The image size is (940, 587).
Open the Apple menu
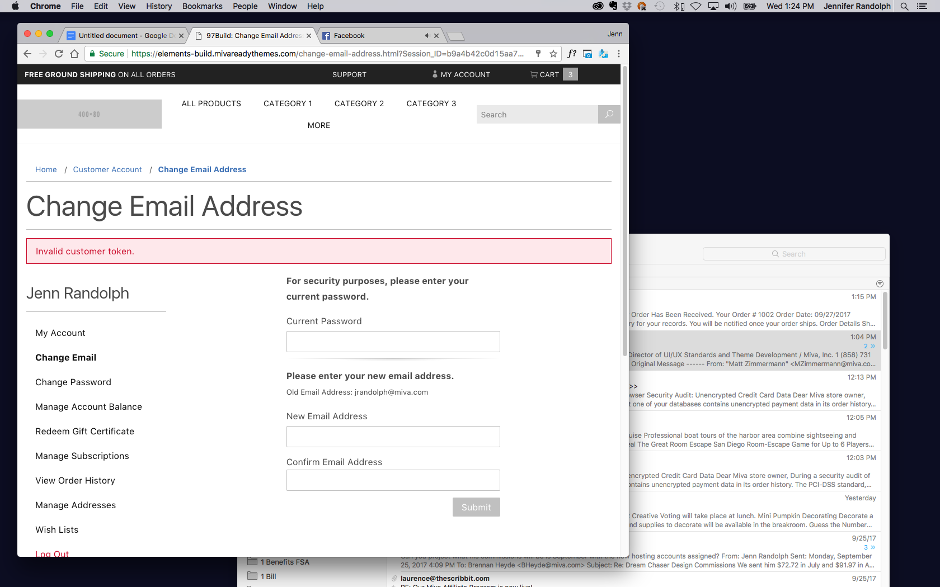click(x=15, y=6)
